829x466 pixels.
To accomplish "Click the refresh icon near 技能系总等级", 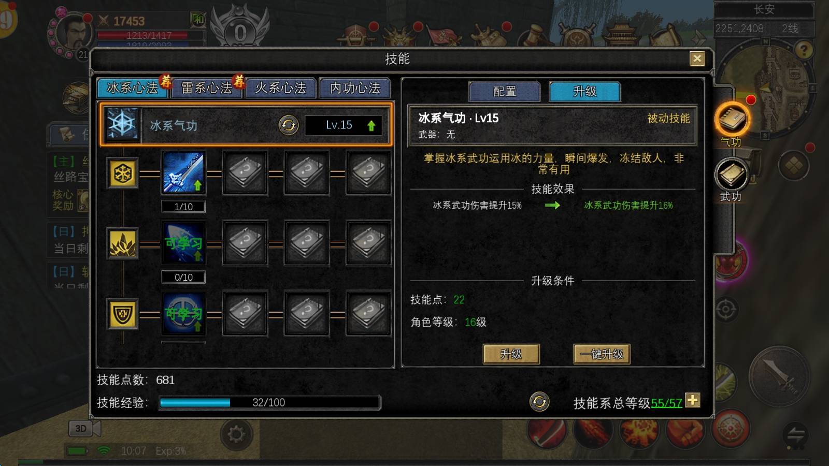I will click(x=539, y=402).
